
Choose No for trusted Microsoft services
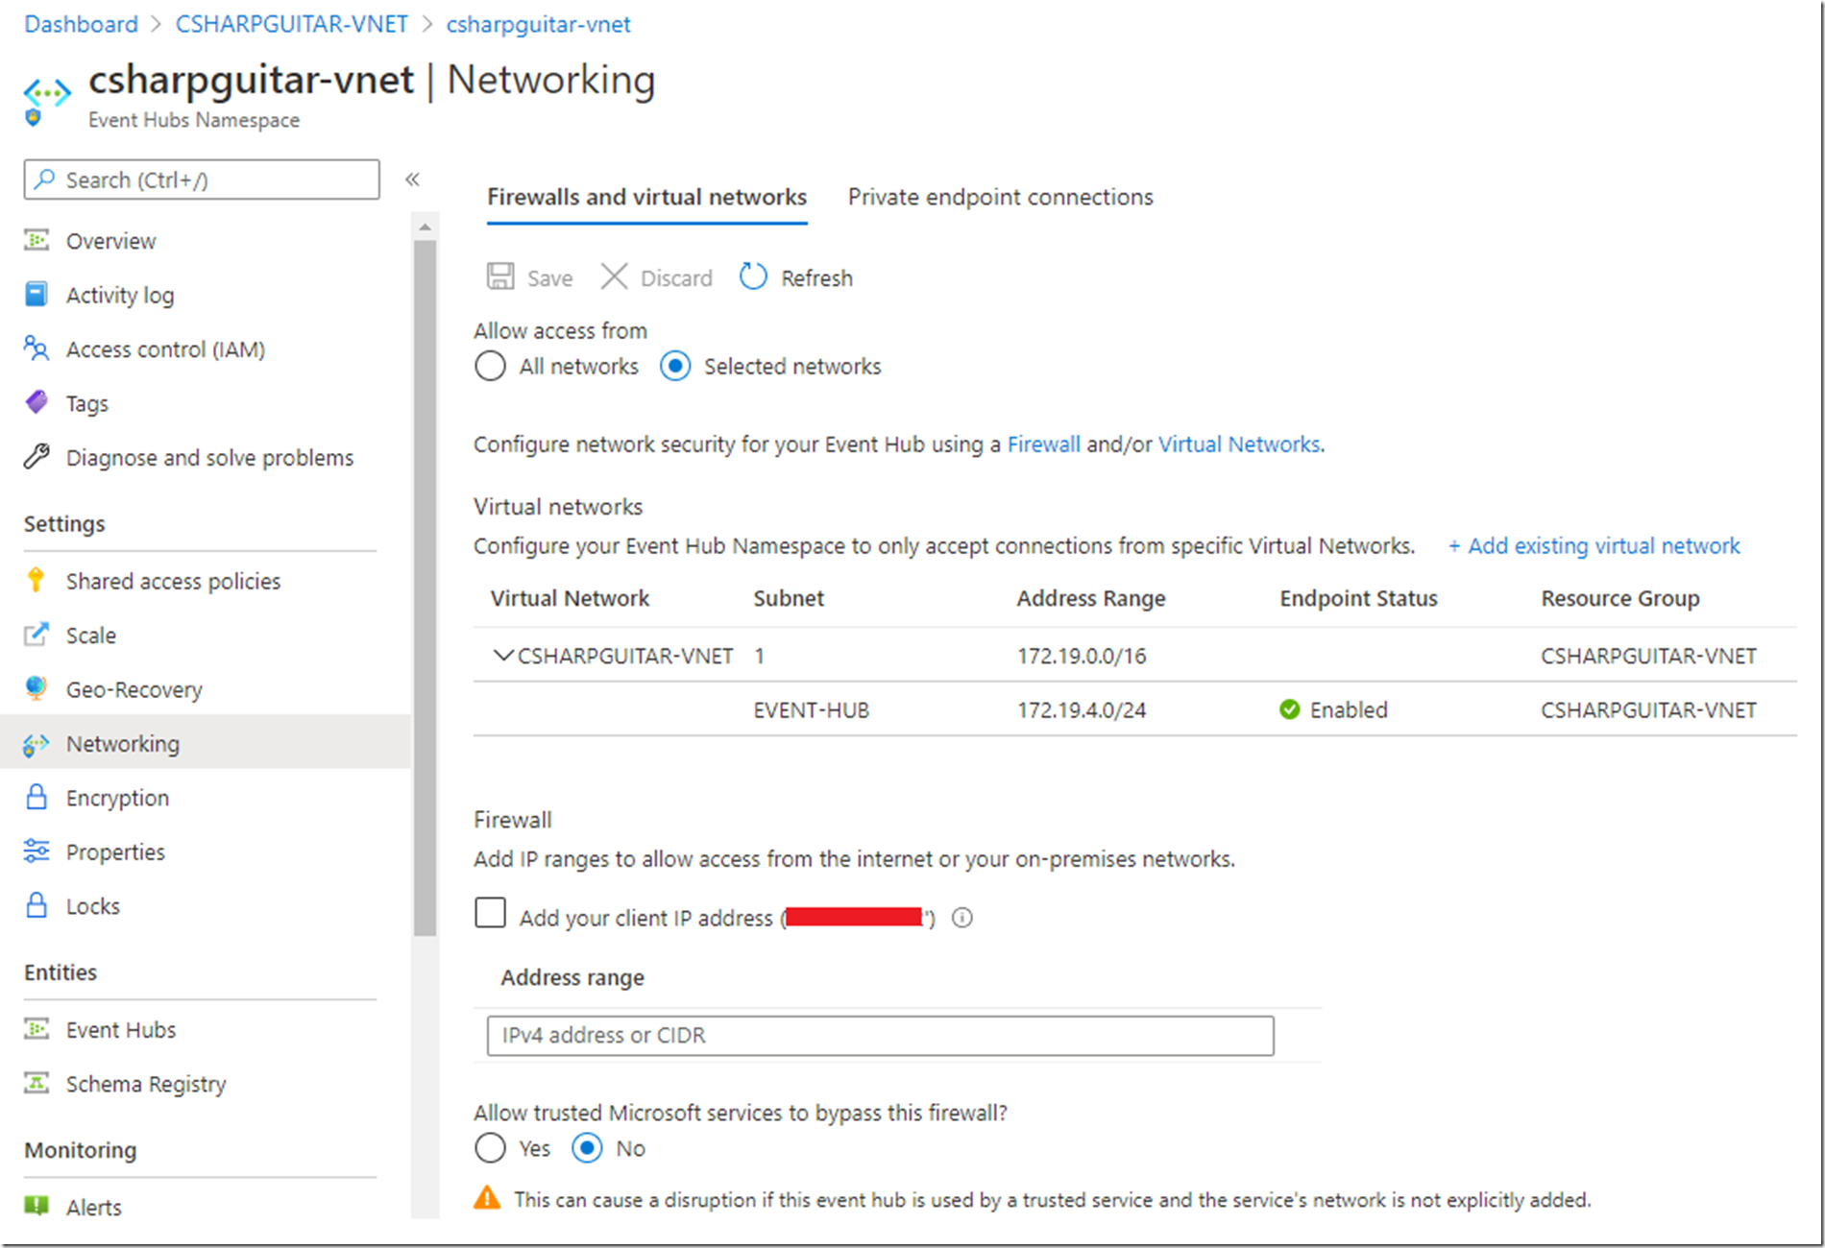click(x=587, y=1148)
